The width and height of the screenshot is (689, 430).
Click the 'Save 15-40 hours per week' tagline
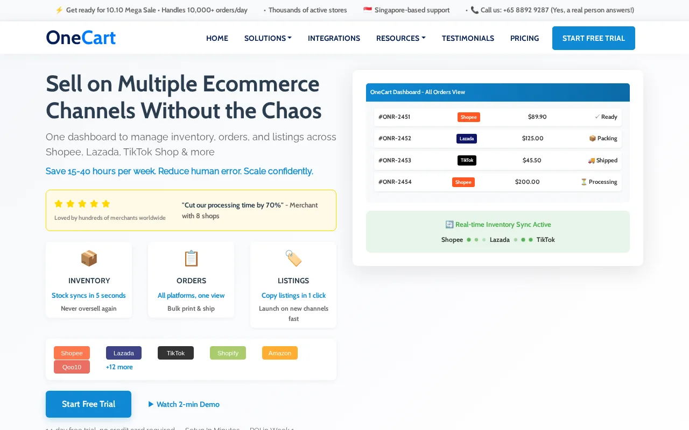pos(179,171)
